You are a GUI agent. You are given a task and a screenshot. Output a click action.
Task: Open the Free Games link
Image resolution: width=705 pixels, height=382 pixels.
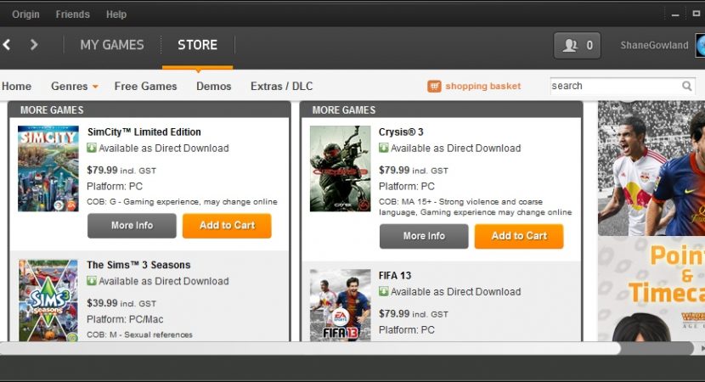145,86
